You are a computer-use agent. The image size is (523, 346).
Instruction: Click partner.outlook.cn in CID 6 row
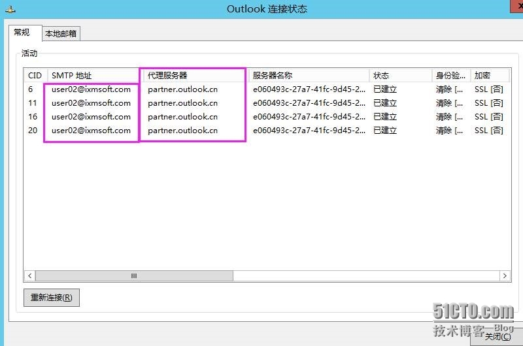pyautogui.click(x=183, y=89)
